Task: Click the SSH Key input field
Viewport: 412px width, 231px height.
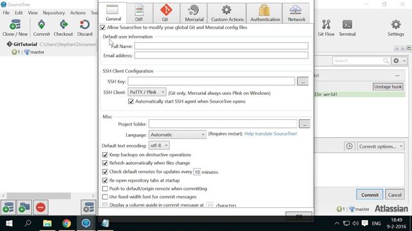Action: click(x=211, y=81)
